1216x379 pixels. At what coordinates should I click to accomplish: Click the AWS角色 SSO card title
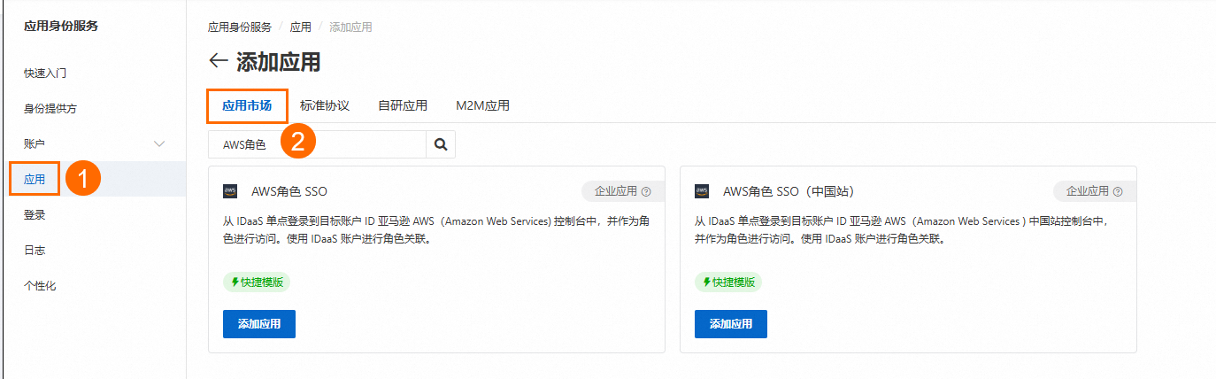pos(289,191)
